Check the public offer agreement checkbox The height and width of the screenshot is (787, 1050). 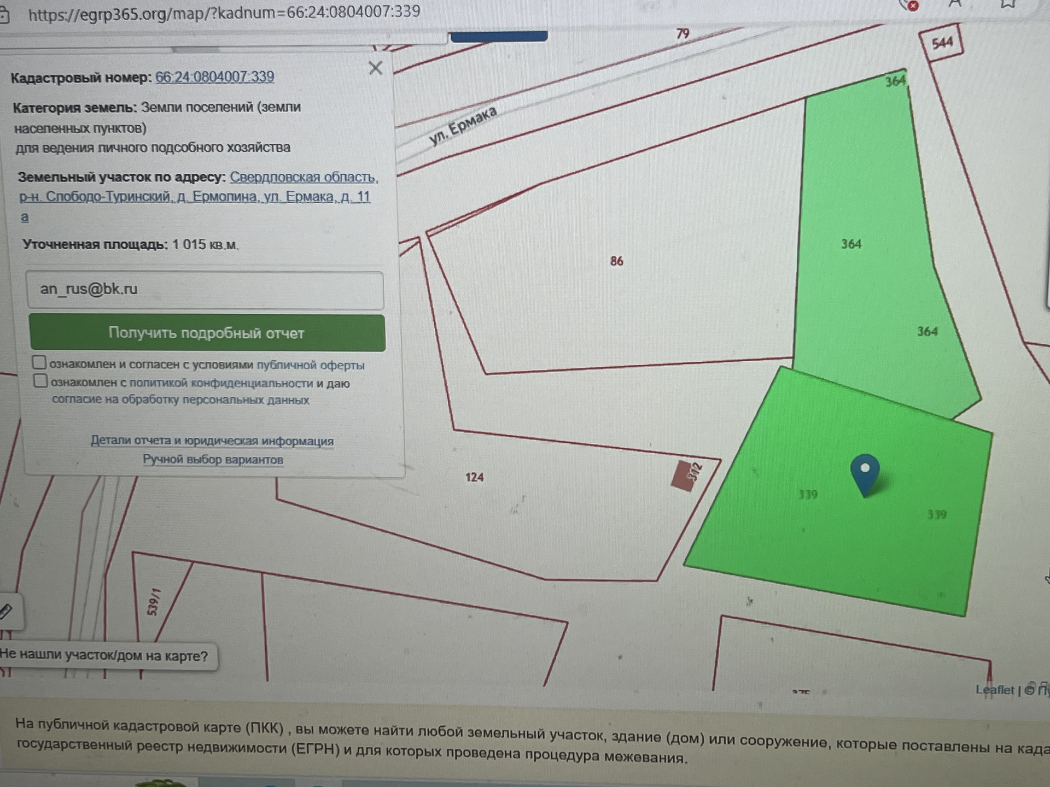39,363
